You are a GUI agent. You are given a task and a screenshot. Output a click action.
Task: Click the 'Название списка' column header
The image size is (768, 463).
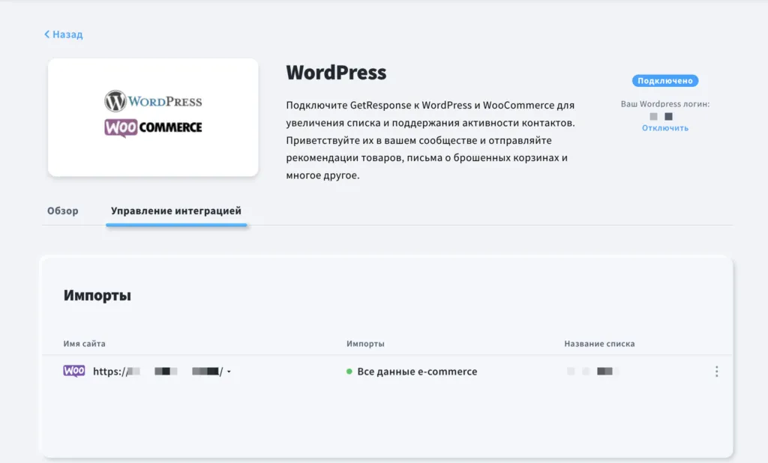pos(599,344)
